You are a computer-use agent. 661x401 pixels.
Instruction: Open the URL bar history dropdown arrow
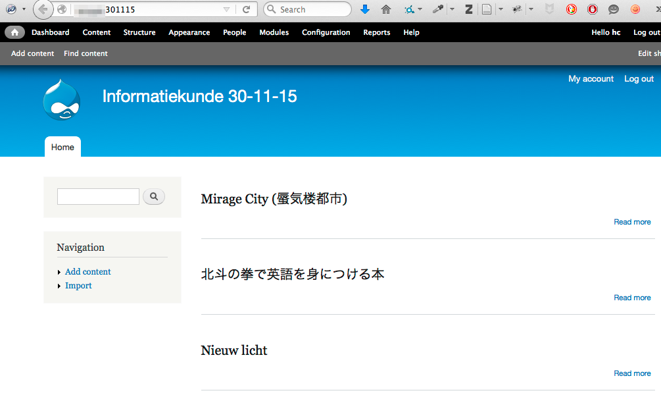click(227, 9)
